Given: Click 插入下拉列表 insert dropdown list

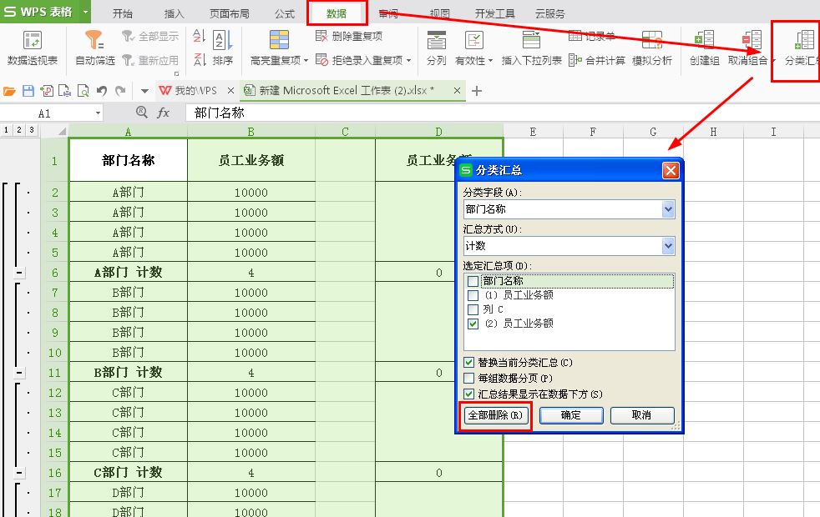Looking at the screenshot, I should pos(531,48).
